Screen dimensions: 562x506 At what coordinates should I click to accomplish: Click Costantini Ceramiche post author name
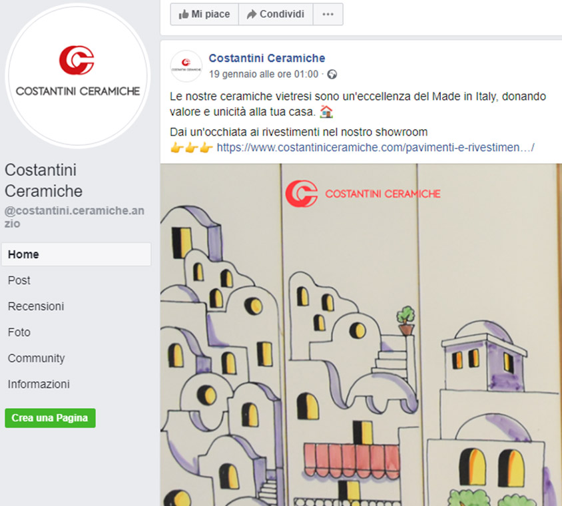[267, 58]
